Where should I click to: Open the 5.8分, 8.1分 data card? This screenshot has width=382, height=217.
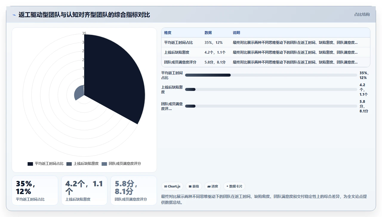pyautogui.click(x=134, y=190)
